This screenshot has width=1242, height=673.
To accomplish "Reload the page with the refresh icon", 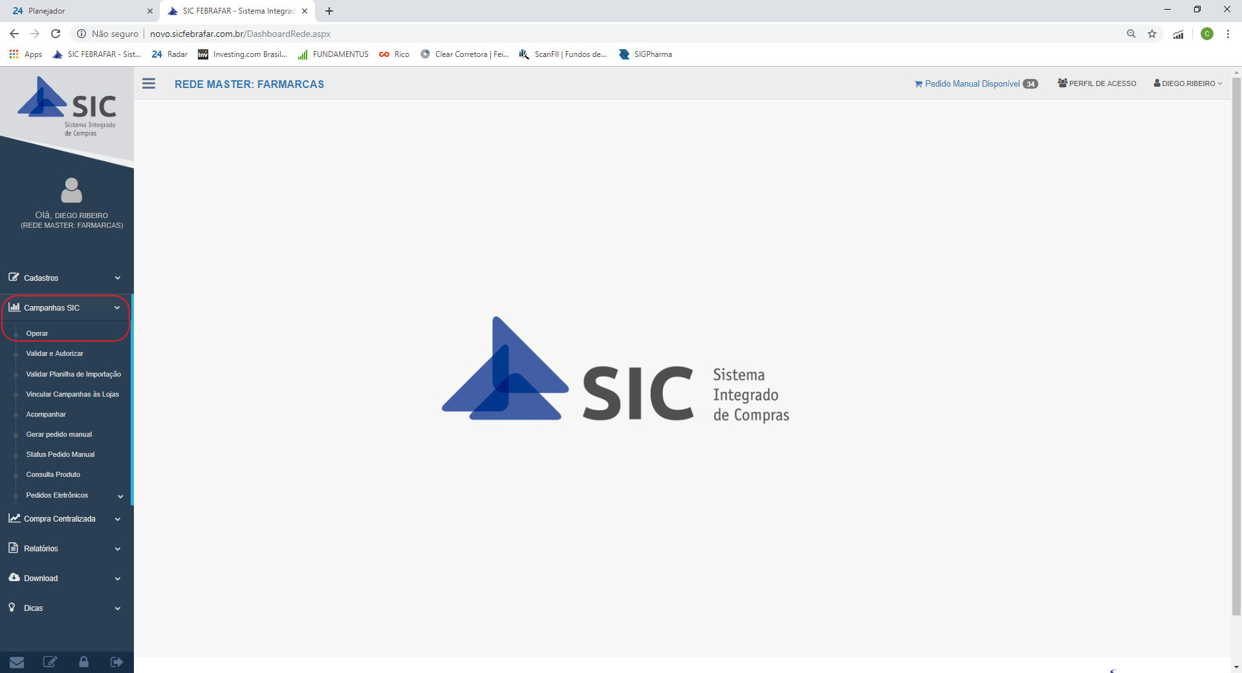I will tap(56, 34).
